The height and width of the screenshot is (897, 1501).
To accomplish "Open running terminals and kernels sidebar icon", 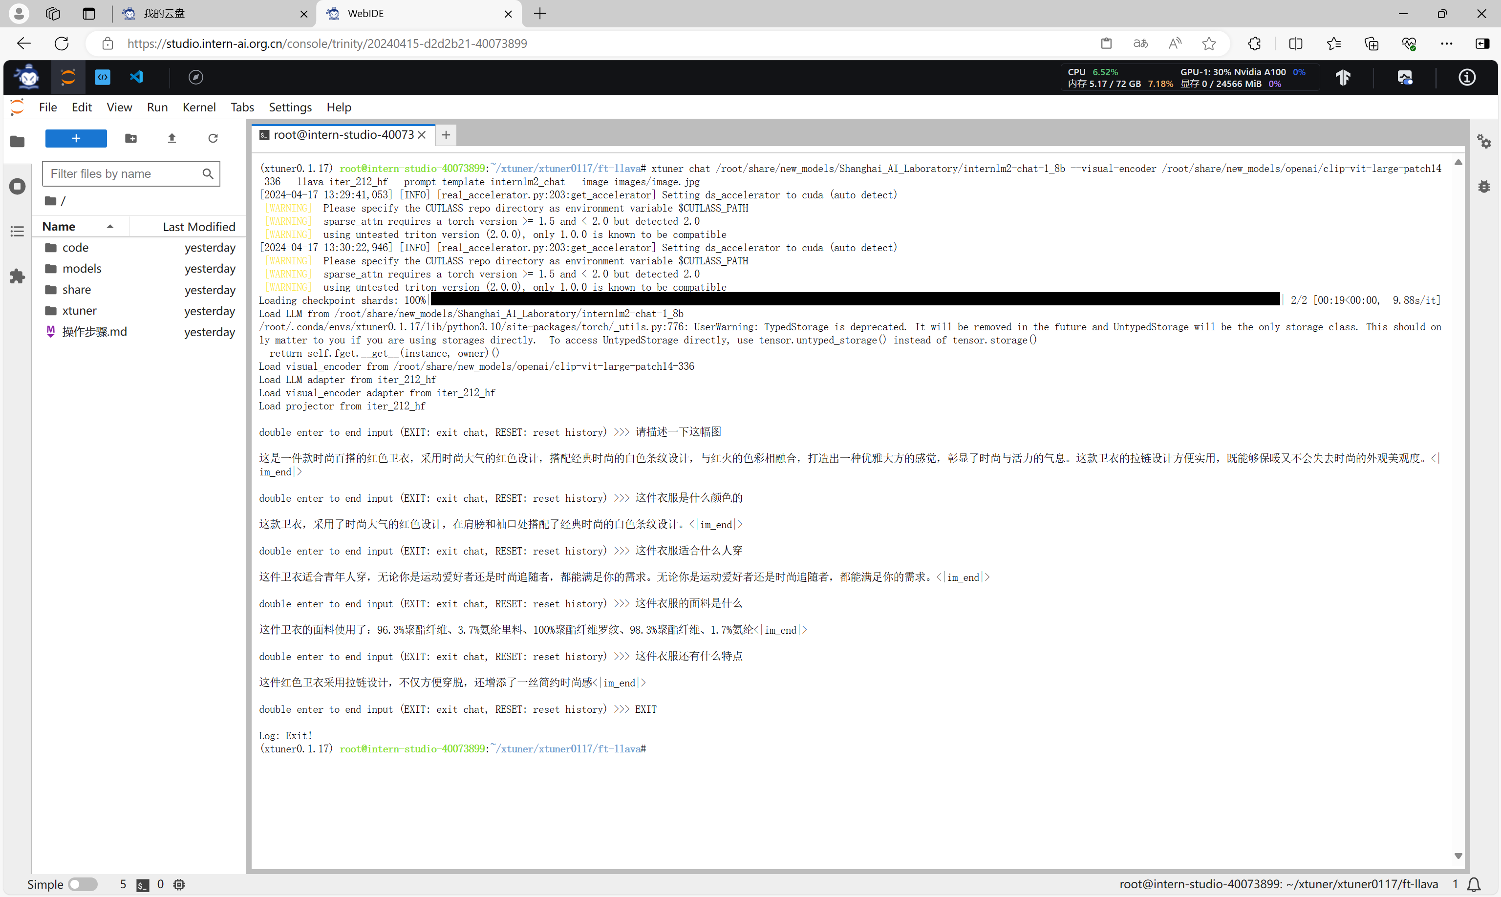I will (x=18, y=186).
